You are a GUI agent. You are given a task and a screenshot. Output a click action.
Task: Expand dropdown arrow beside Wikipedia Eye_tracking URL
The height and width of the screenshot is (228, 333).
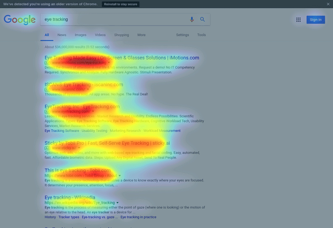click(118, 203)
